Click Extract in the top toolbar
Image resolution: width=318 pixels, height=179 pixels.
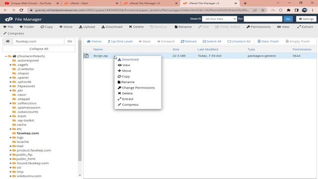[x=305, y=27]
